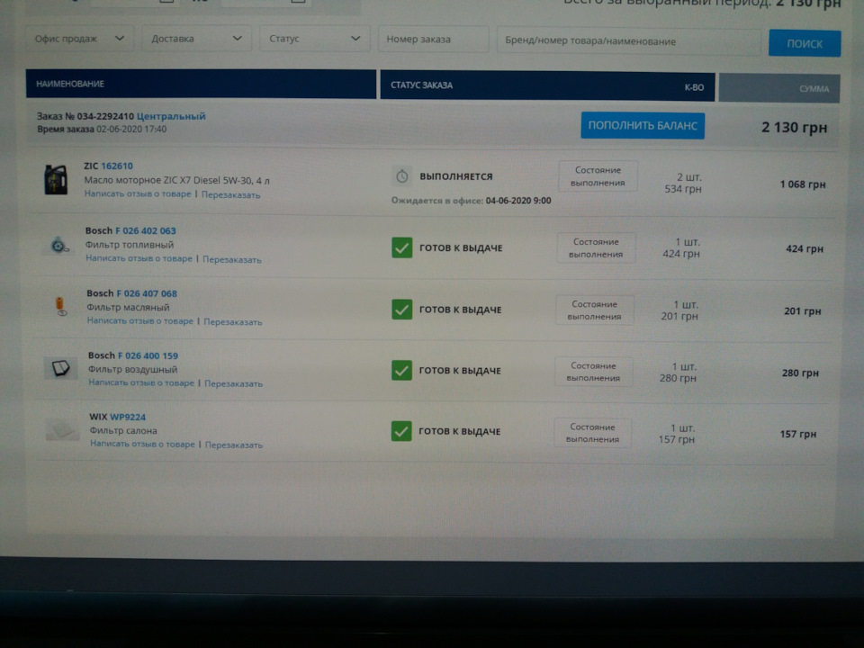Reorder the Фильтр салона item
The height and width of the screenshot is (648, 864).
[x=234, y=445]
